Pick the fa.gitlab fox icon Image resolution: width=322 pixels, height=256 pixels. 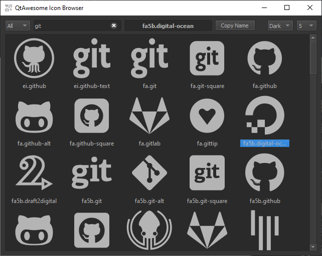click(x=149, y=115)
